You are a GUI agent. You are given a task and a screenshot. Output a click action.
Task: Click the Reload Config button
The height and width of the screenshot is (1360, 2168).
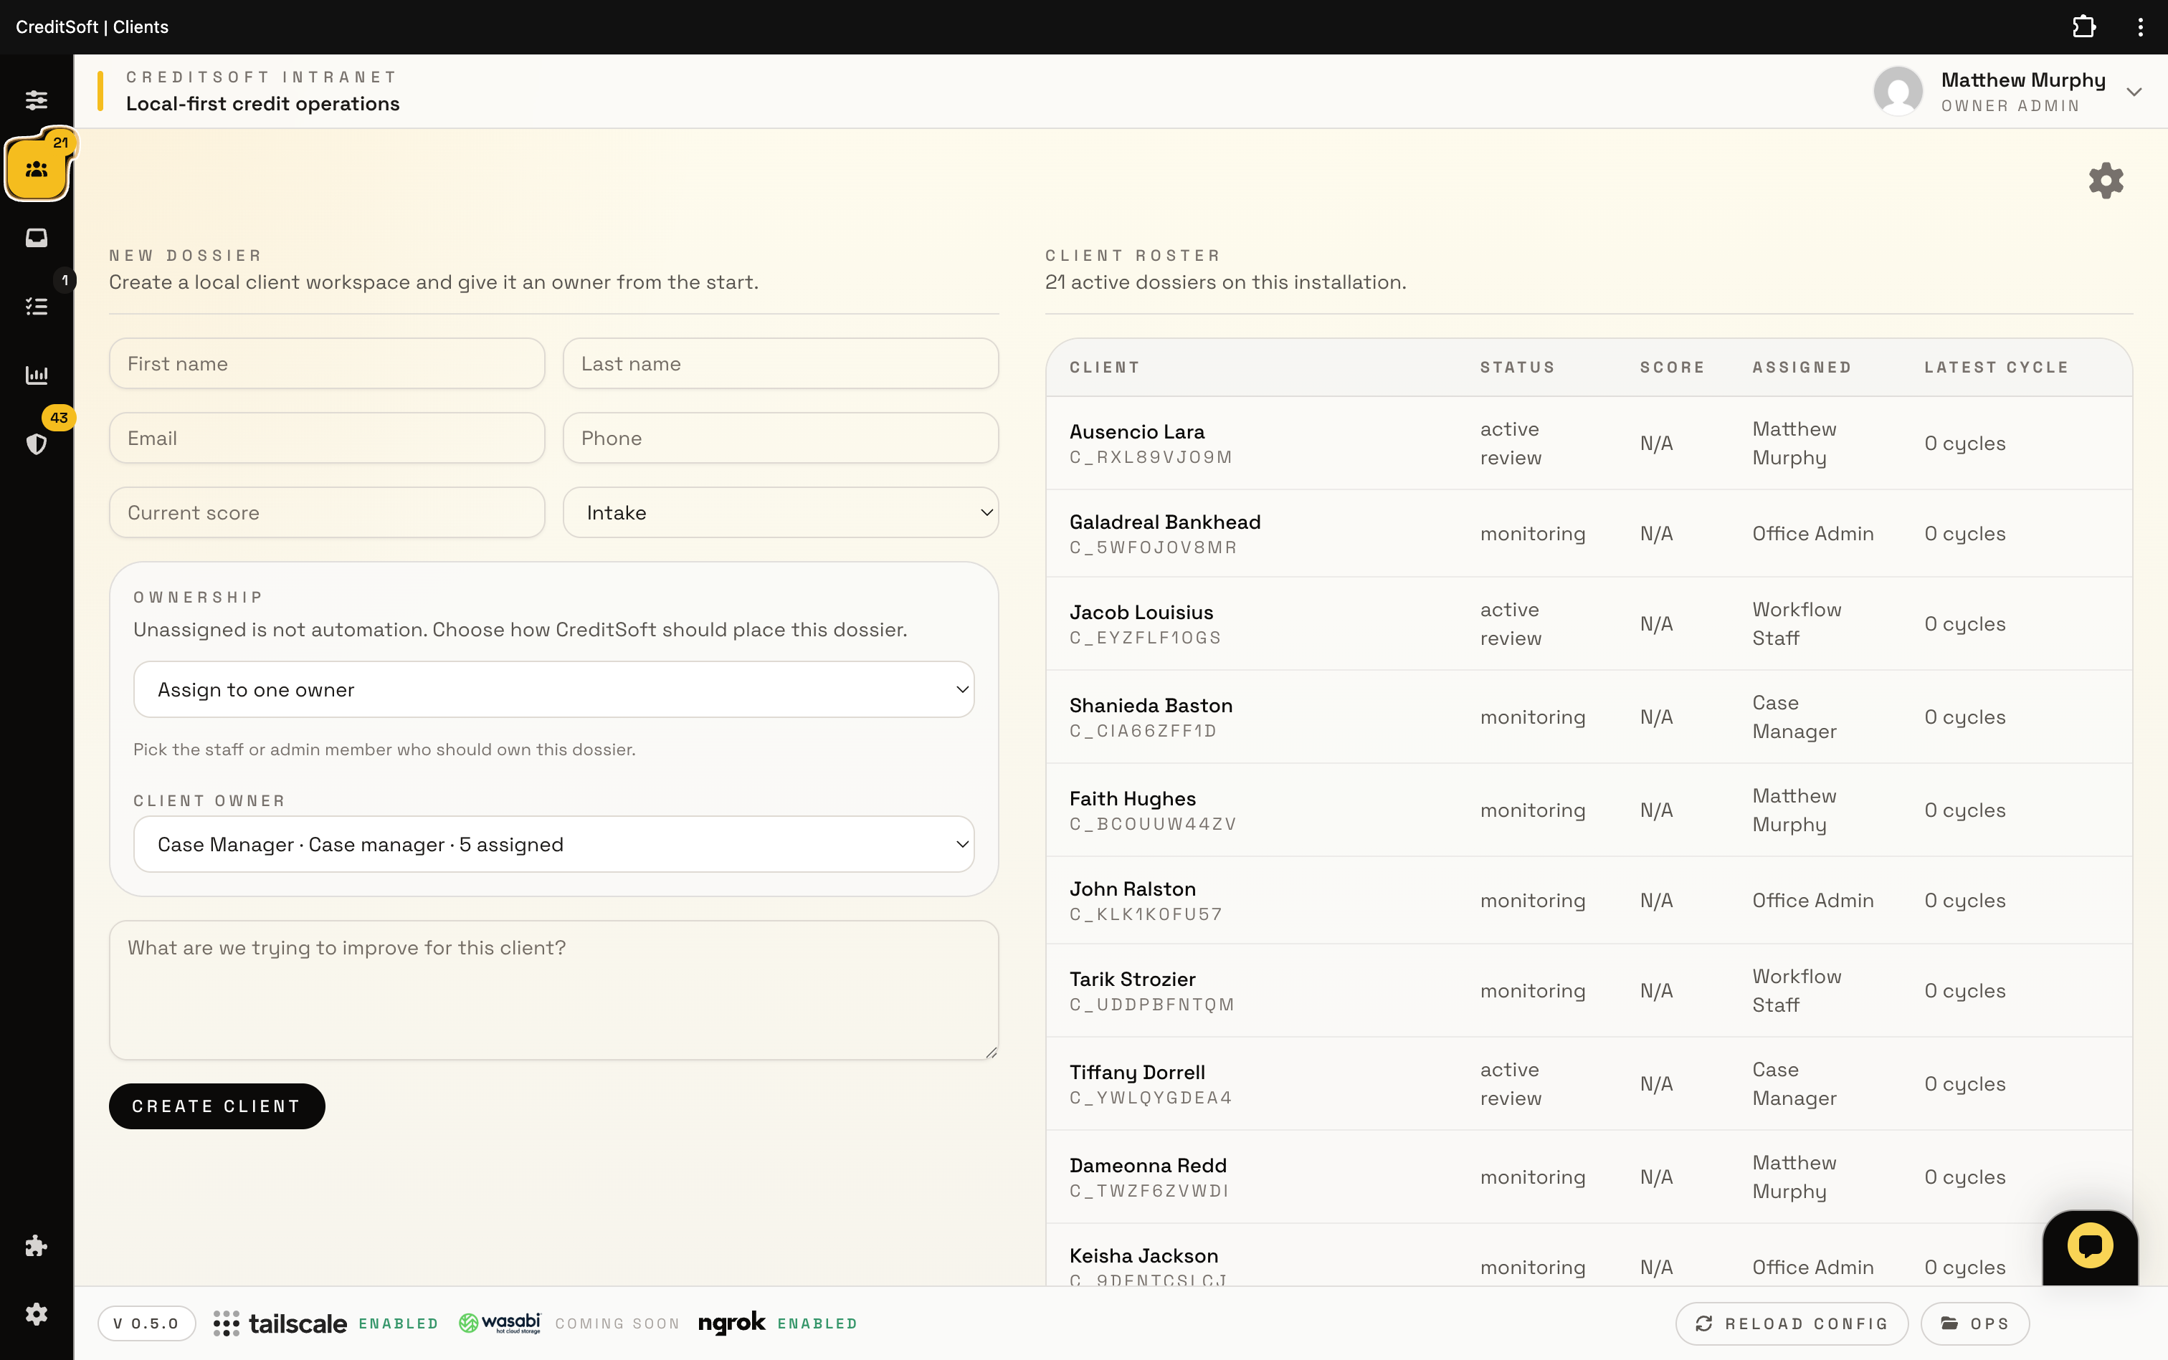pos(1791,1323)
